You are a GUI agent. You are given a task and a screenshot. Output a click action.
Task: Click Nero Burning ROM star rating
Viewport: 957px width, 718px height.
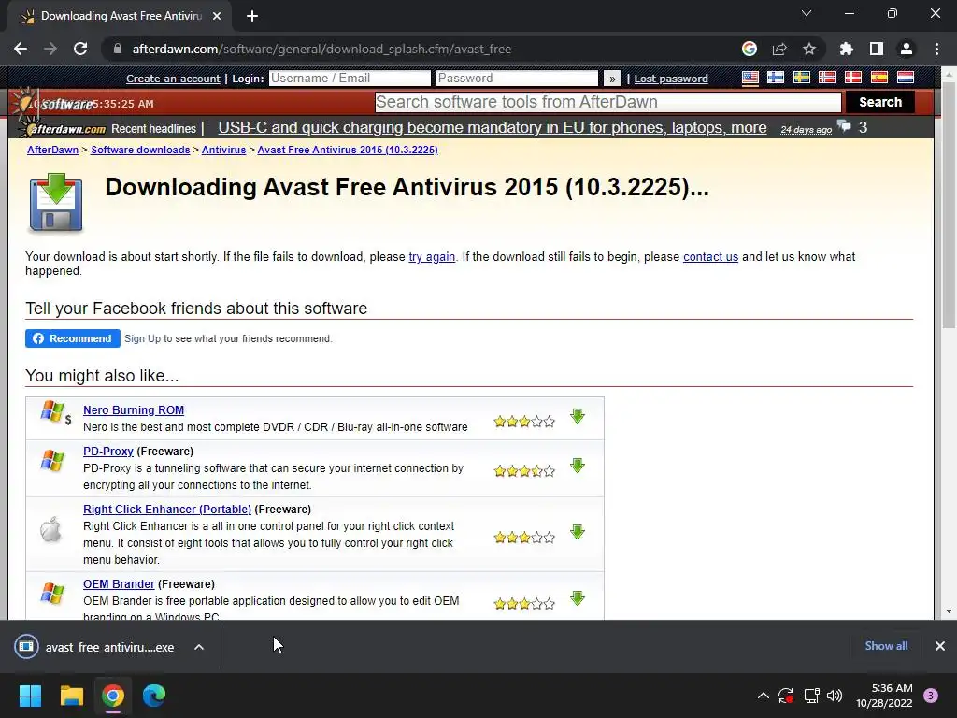[x=524, y=422]
